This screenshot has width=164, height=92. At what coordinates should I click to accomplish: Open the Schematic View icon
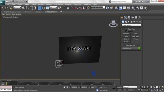[128, 8]
